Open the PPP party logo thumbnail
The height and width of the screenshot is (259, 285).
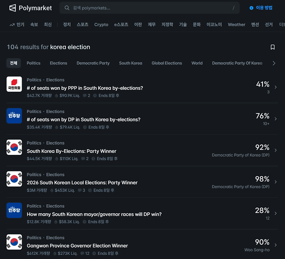tap(14, 84)
